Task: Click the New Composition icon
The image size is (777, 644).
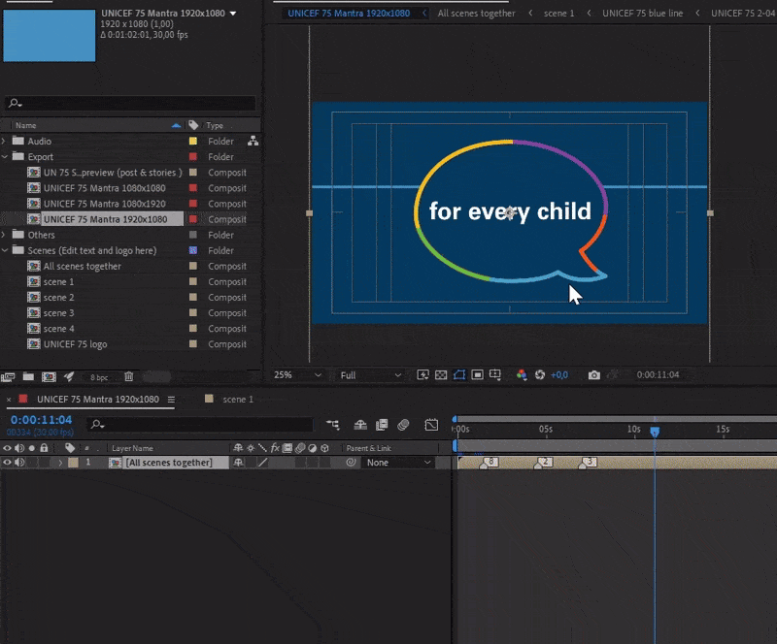Action: click(49, 377)
